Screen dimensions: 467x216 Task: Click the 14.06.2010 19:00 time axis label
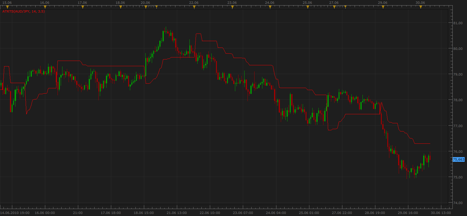pos(15,213)
